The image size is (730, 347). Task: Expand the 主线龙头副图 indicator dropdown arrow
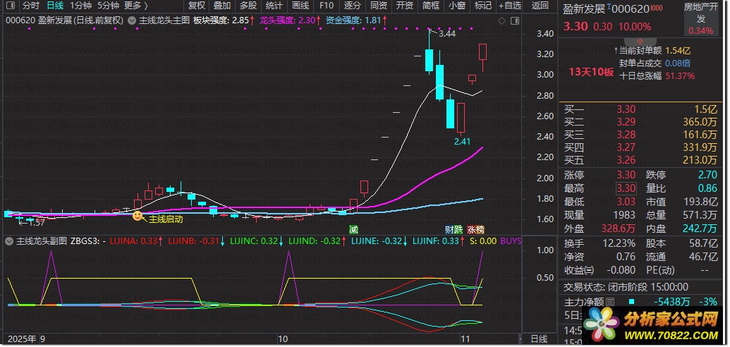(9, 241)
